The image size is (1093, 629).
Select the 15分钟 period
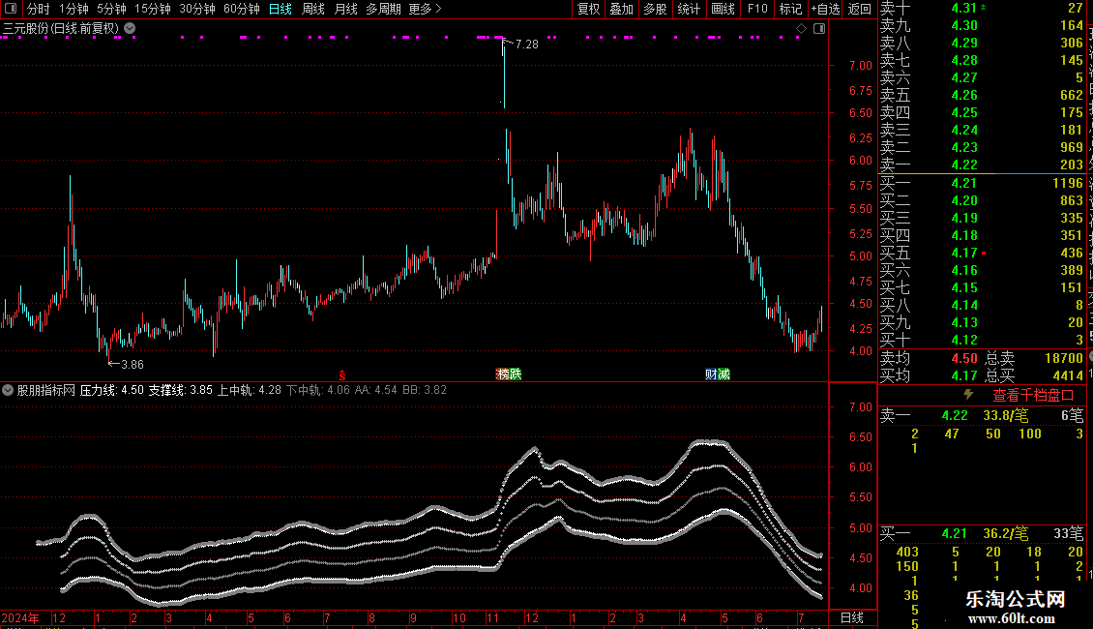pos(153,9)
